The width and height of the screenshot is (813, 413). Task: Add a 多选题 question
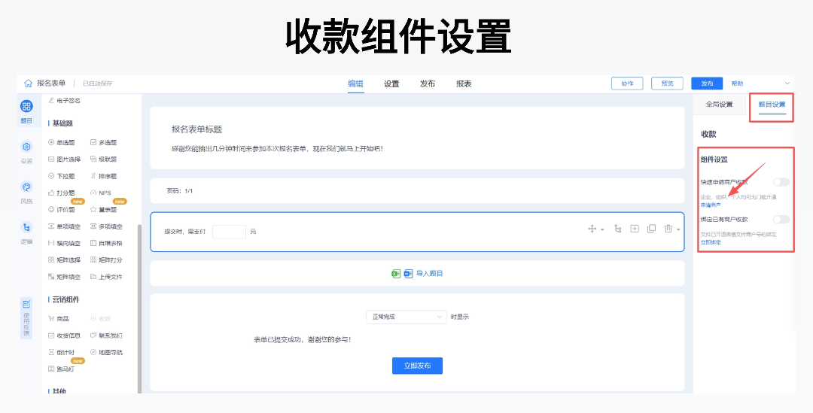pyautogui.click(x=104, y=142)
